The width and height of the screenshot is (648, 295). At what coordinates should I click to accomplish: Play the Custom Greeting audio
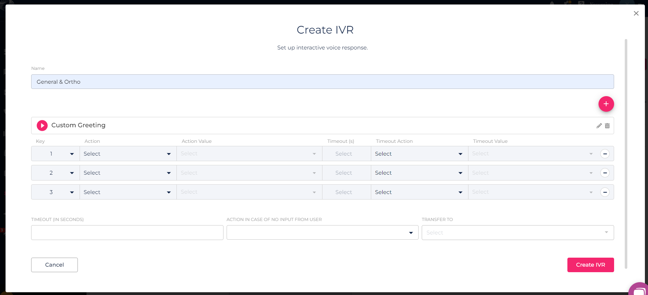(42, 126)
